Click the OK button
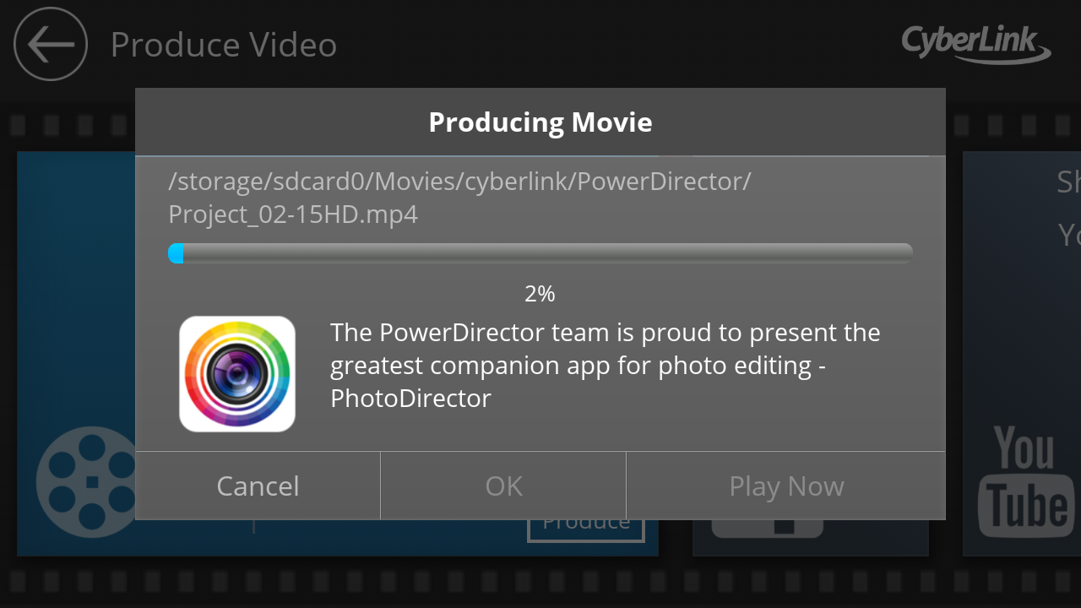 503,486
